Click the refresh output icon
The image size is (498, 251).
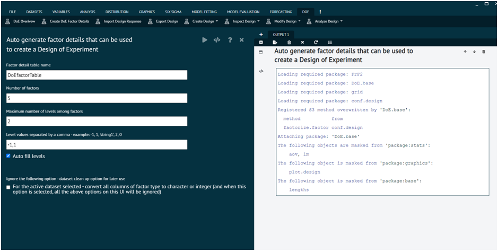[x=316, y=42]
